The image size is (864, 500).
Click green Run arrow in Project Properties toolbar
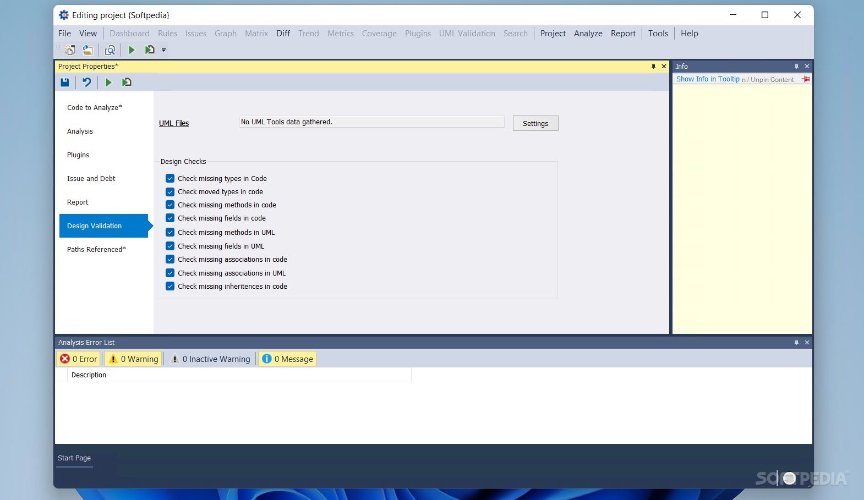coord(108,82)
